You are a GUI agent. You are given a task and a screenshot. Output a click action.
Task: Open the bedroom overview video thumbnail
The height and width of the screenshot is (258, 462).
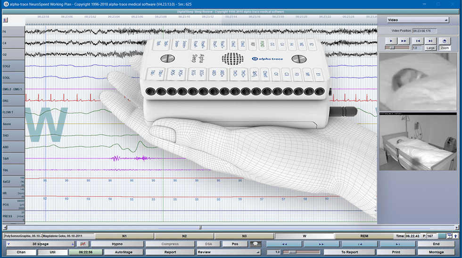(x=418, y=142)
